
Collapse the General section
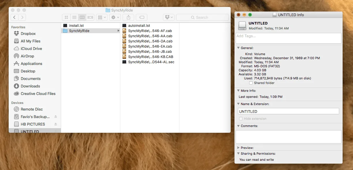point(238,48)
